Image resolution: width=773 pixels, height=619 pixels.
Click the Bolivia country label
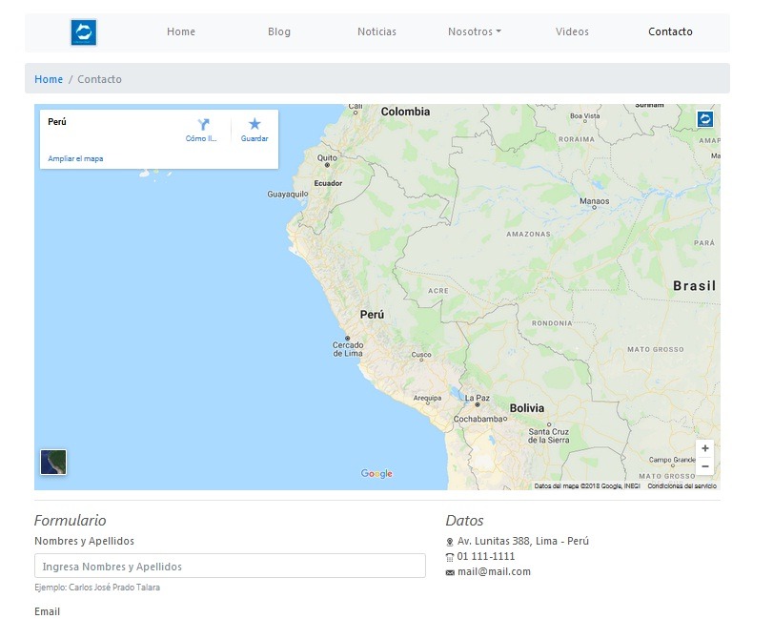(x=527, y=408)
